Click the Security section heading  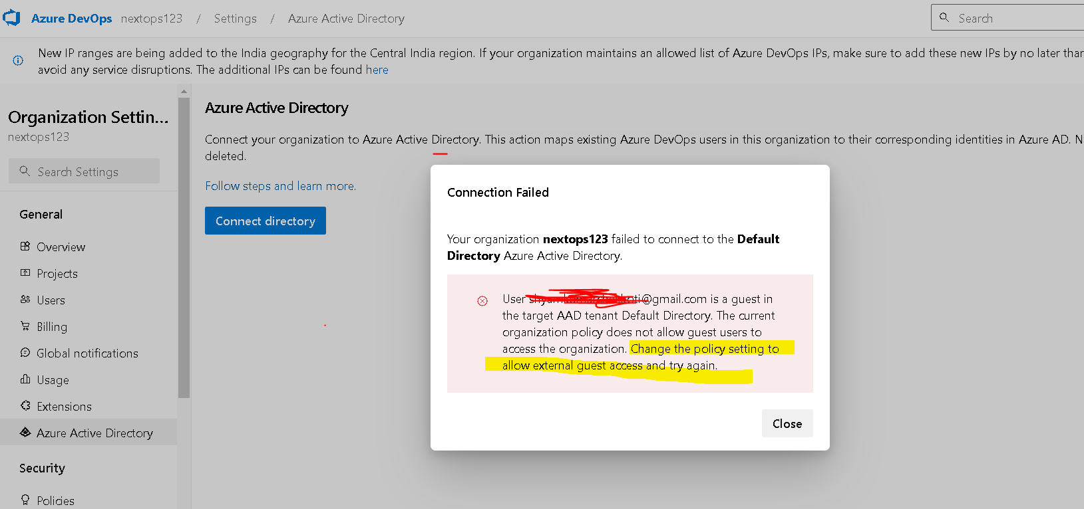click(42, 468)
